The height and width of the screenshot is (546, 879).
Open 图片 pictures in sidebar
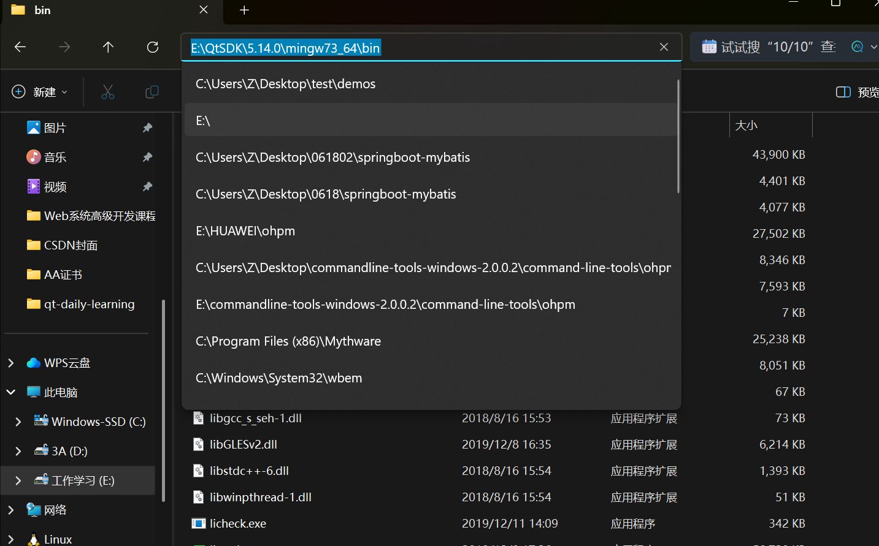click(x=47, y=127)
